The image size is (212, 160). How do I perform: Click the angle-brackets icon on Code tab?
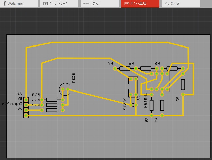[x=167, y=4]
